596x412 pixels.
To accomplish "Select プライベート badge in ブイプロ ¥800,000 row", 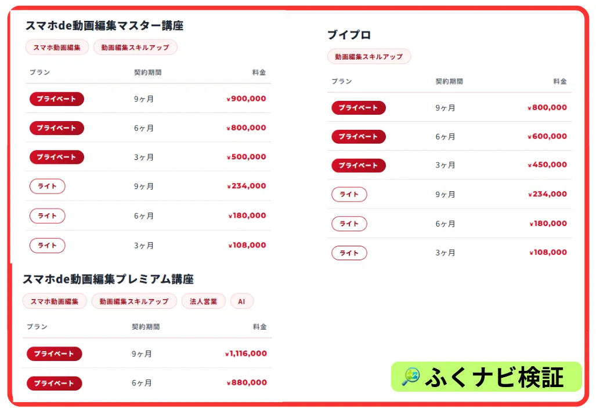I will point(359,108).
